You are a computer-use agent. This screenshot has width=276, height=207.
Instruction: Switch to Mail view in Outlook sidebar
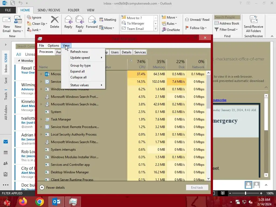(x=6, y=142)
